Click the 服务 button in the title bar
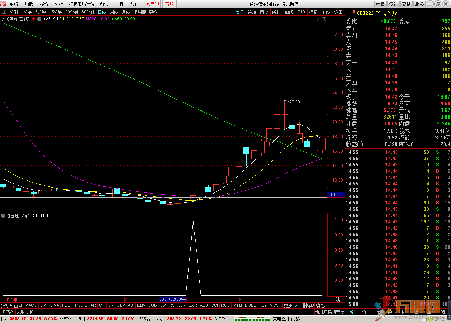The width and height of the screenshot is (451, 323). (419, 4)
